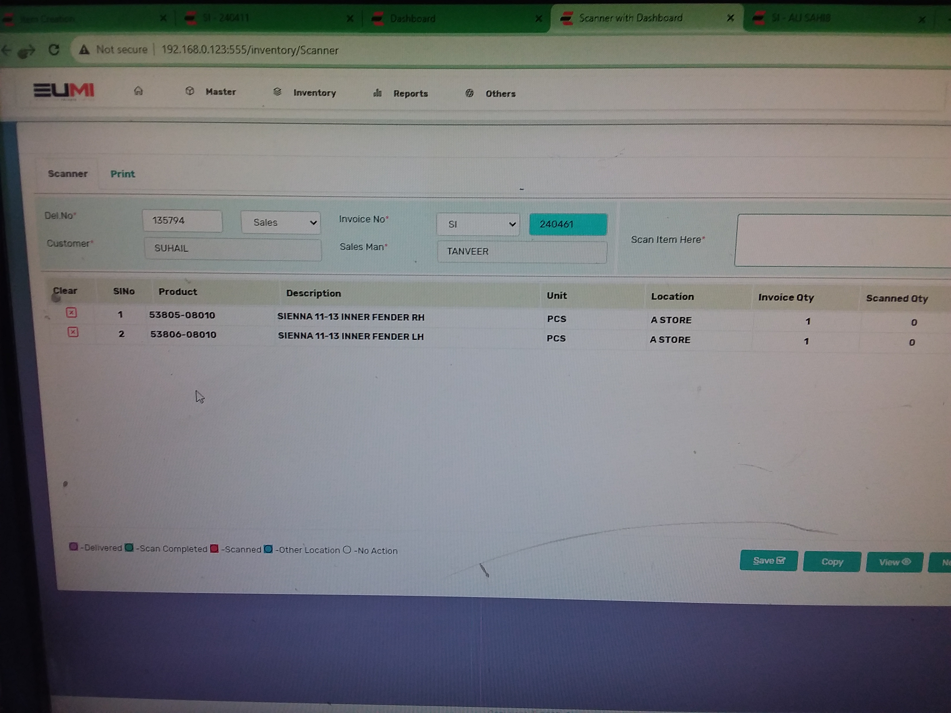Go to the home icon

tap(138, 91)
